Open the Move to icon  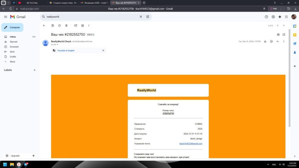(83, 25)
